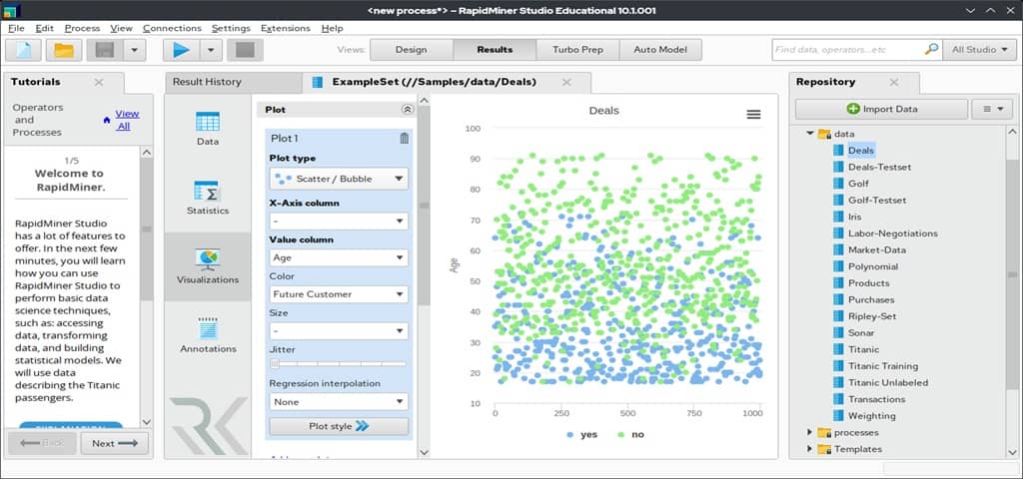Select the Weighting dataset
This screenshot has width=1023, height=479.
871,416
